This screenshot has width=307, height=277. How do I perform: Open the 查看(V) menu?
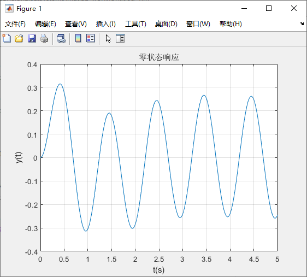click(x=76, y=24)
